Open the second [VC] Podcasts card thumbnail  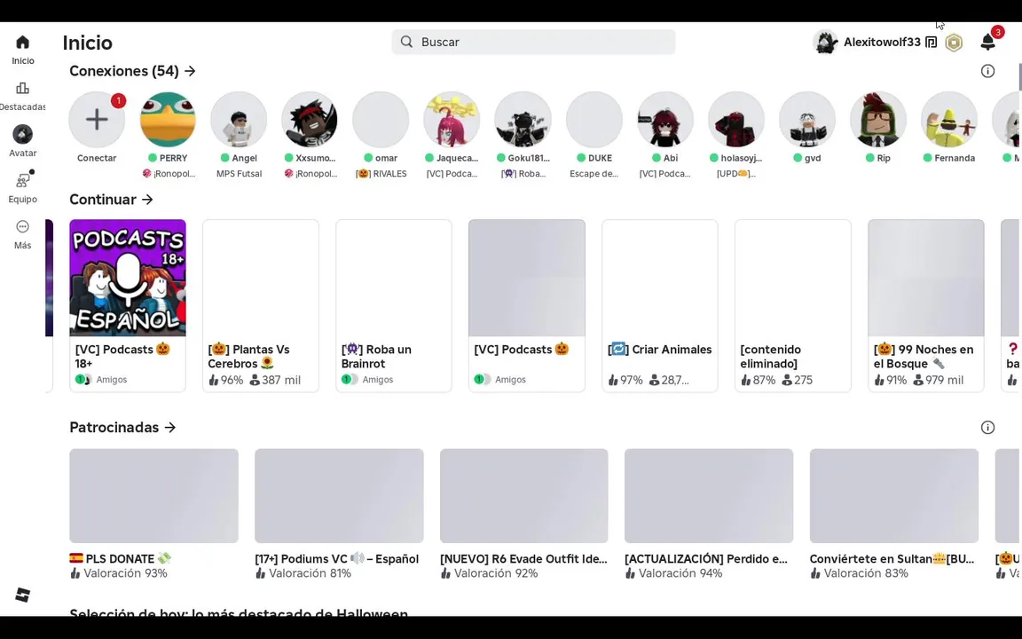(527, 278)
